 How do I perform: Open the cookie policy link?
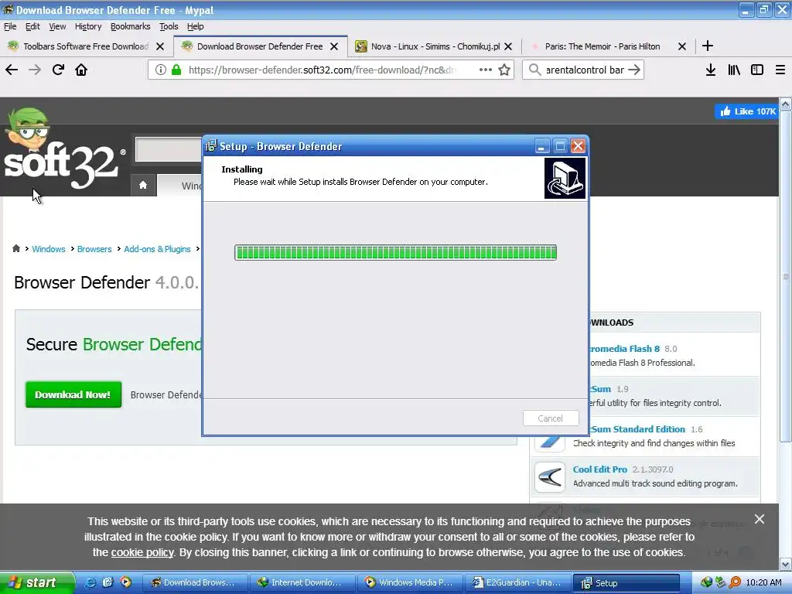coord(142,552)
